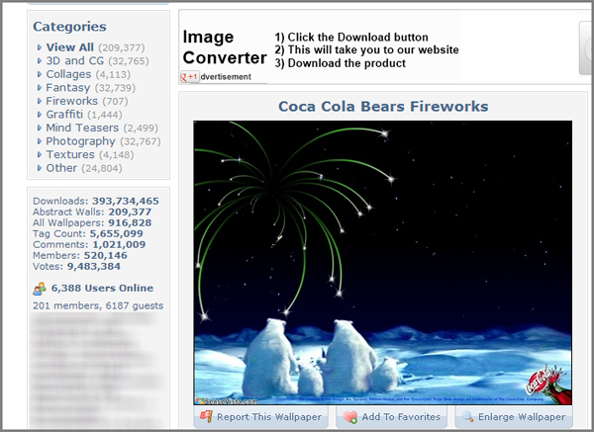The width and height of the screenshot is (594, 432).
Task: Click the 'This will take you to our website' line
Action: [366, 50]
